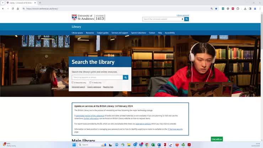View site information icon in address bar
This screenshot has height=148, width=263.
[24, 9]
